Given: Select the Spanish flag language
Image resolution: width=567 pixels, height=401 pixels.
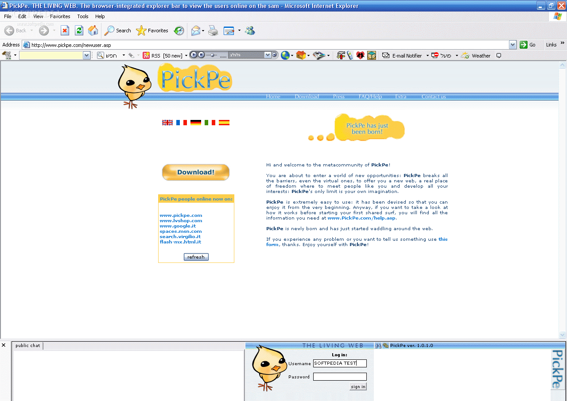Looking at the screenshot, I should tap(224, 123).
